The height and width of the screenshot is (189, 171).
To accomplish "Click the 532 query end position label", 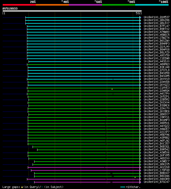I will coord(138,13).
